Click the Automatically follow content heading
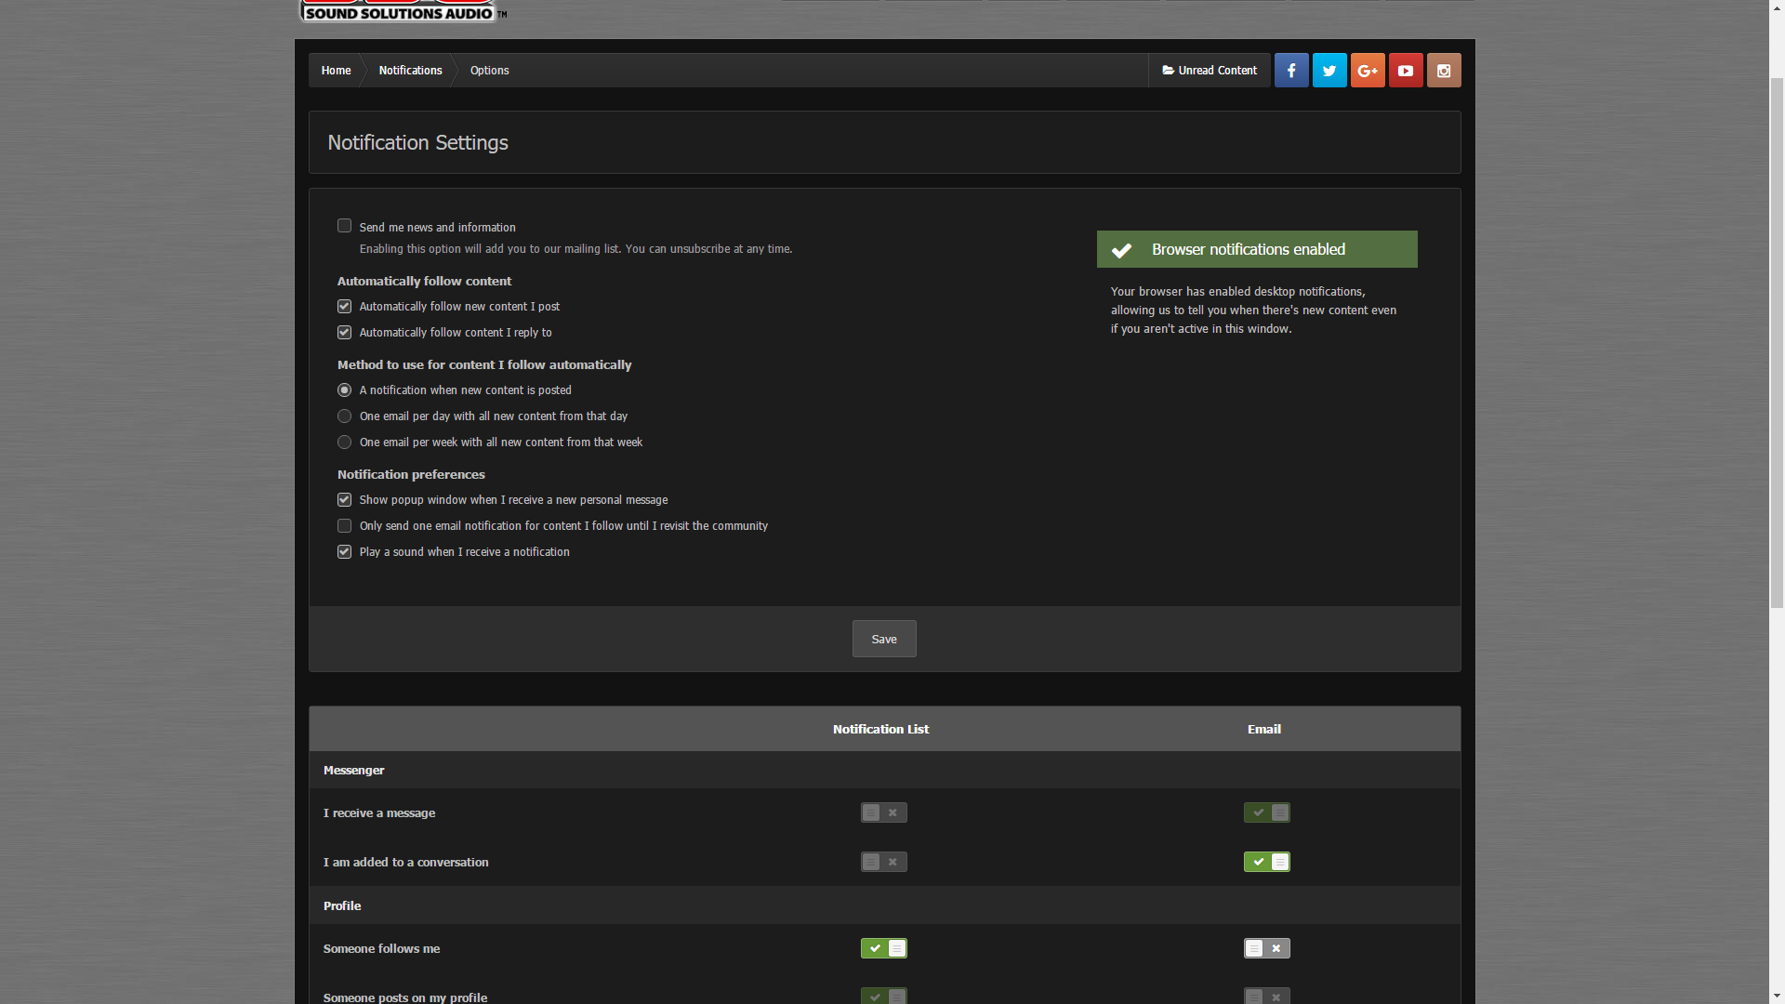This screenshot has height=1004, width=1785. 424,282
